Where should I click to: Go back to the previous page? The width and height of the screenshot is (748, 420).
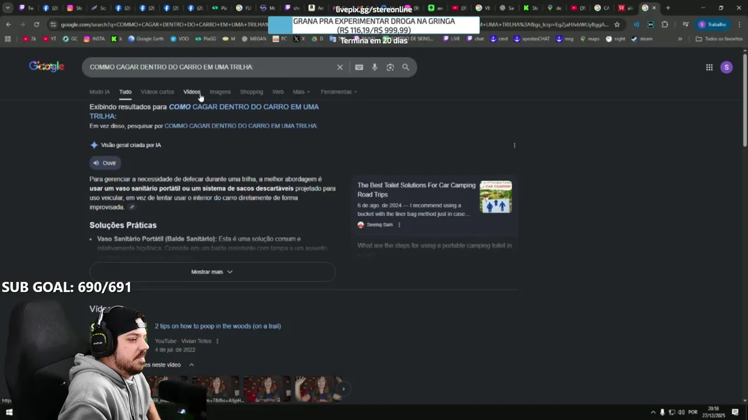(8, 24)
